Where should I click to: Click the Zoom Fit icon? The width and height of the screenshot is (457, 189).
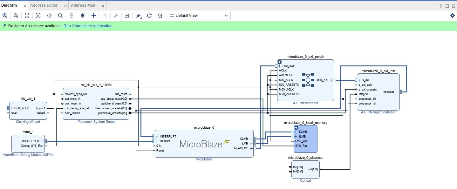[27, 16]
